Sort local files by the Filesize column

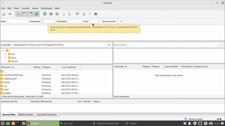coord(35,67)
